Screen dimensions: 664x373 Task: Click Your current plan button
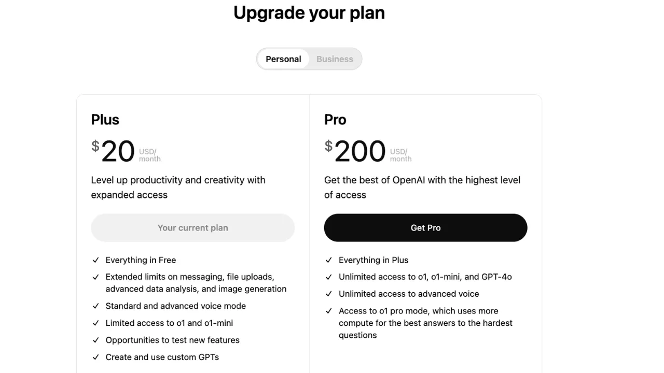tap(192, 227)
